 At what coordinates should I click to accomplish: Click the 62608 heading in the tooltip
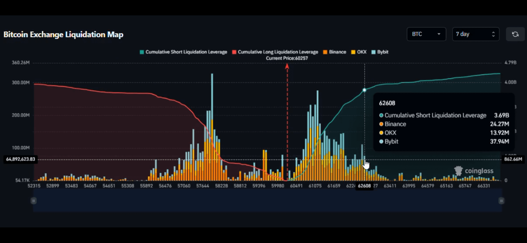[387, 103]
